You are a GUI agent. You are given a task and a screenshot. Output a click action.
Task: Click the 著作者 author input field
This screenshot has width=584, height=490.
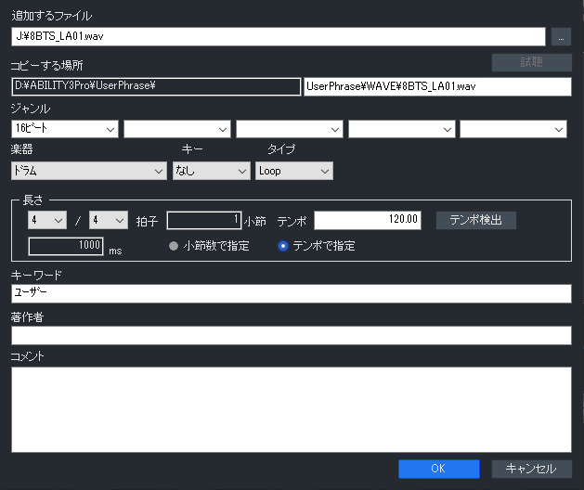(x=291, y=335)
